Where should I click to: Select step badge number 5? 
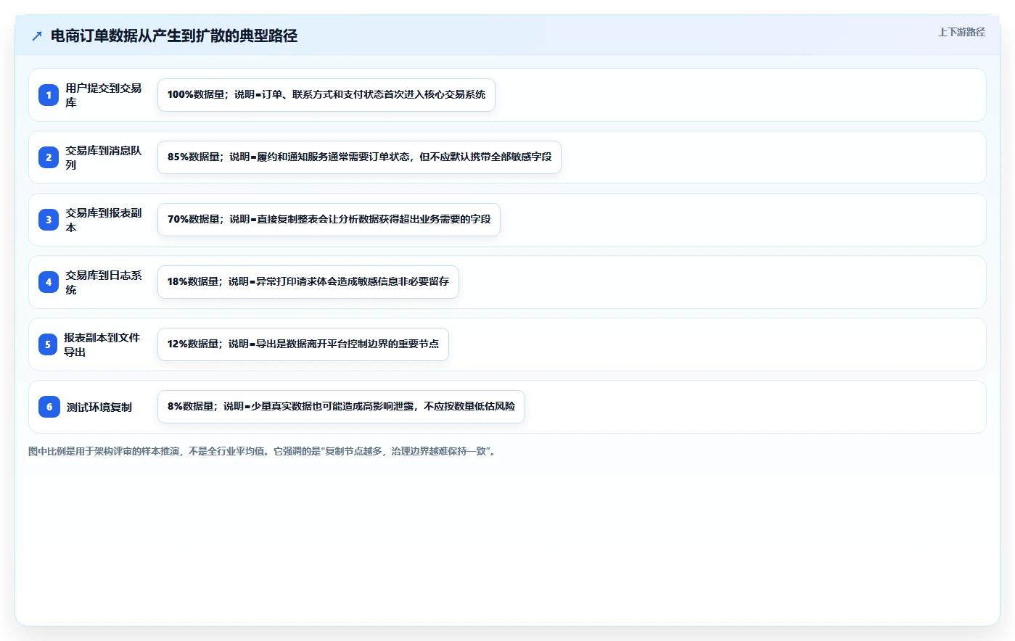coord(48,344)
